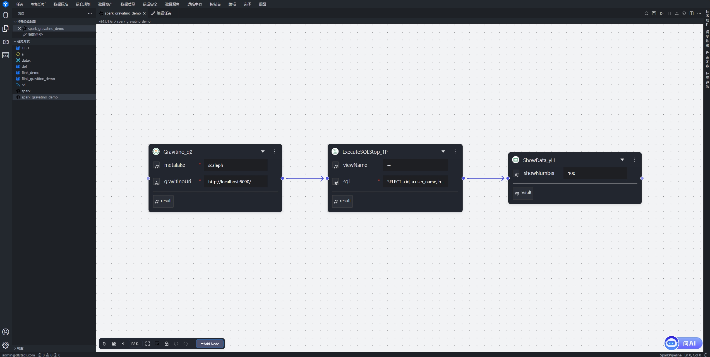Click the refresh icon in the top toolbar
Image resolution: width=710 pixels, height=357 pixels.
[x=646, y=13]
